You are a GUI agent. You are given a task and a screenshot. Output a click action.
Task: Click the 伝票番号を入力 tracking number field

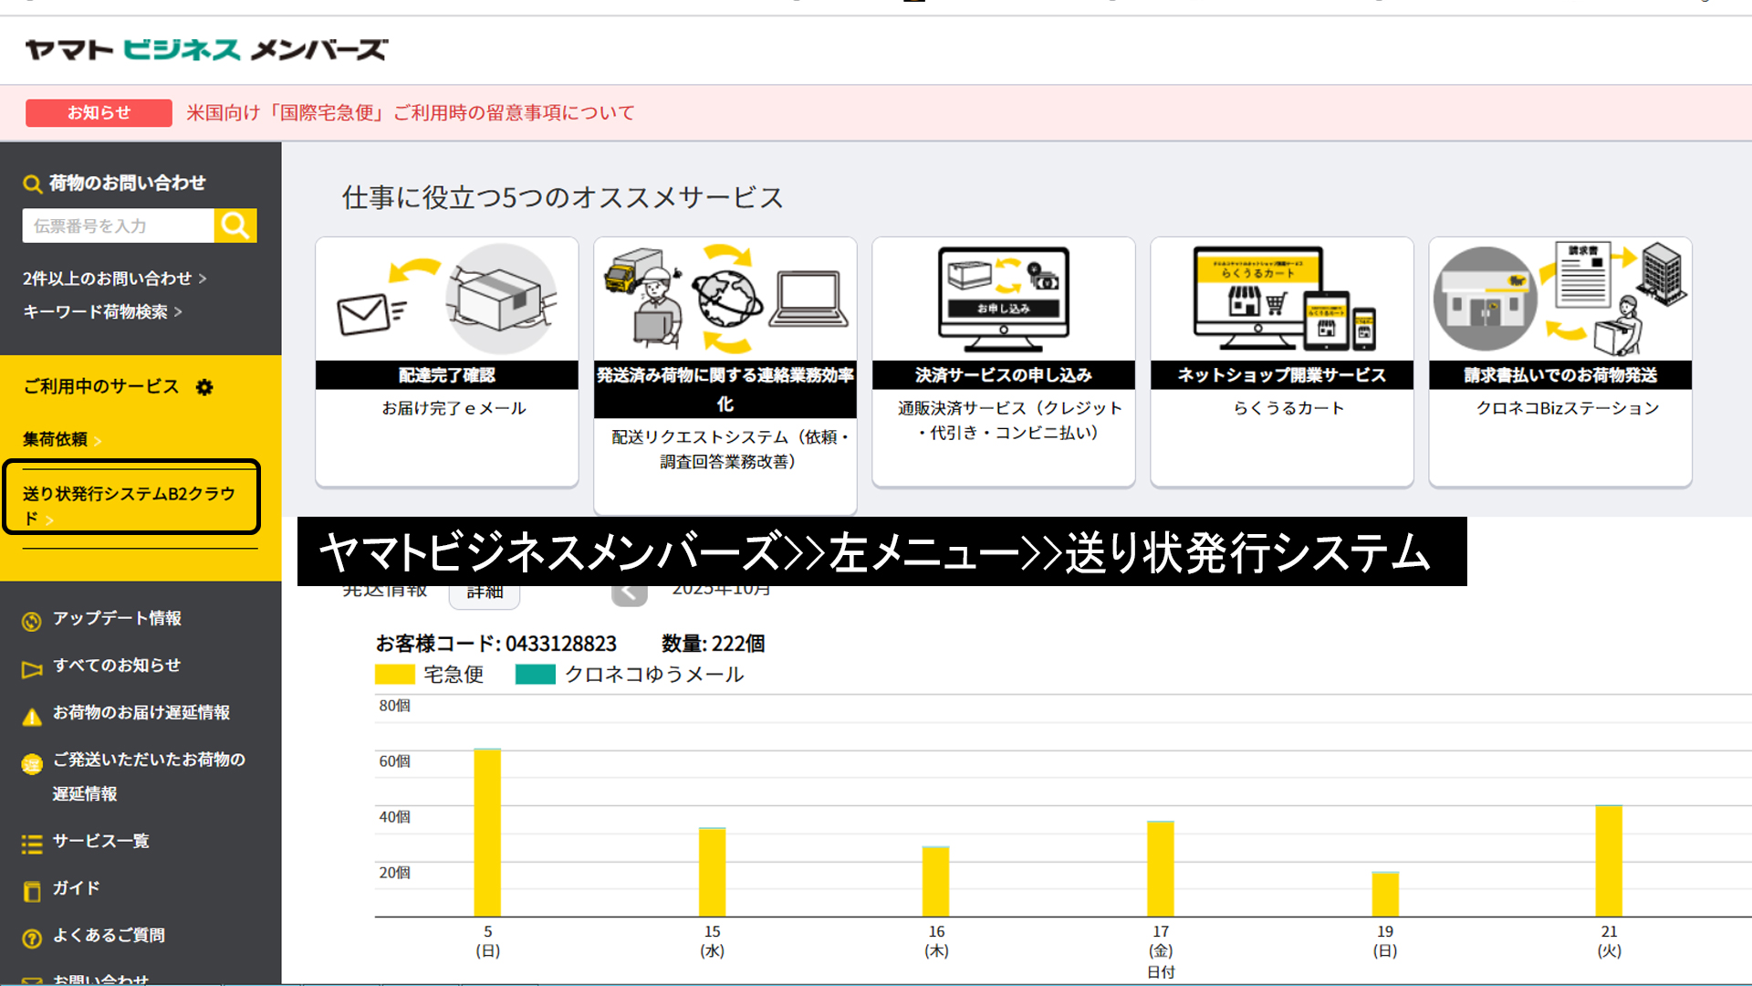(118, 226)
